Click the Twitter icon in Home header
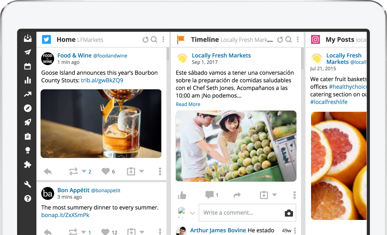Image resolution: width=387 pixels, height=235 pixels. [x=46, y=39]
